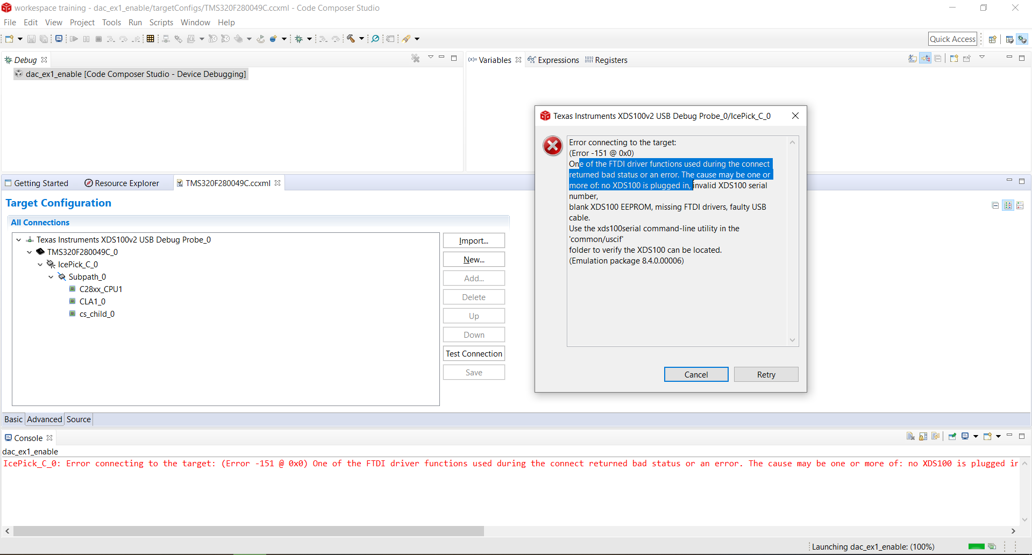The width and height of the screenshot is (1032, 555).
Task: Click the New file toolbar icon
Action: (9, 39)
